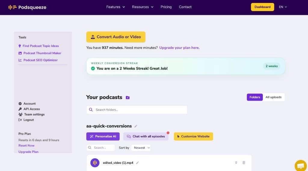
Task: Click the 'Resets in 6 days and 9 hours' text
Action: (x=39, y=140)
